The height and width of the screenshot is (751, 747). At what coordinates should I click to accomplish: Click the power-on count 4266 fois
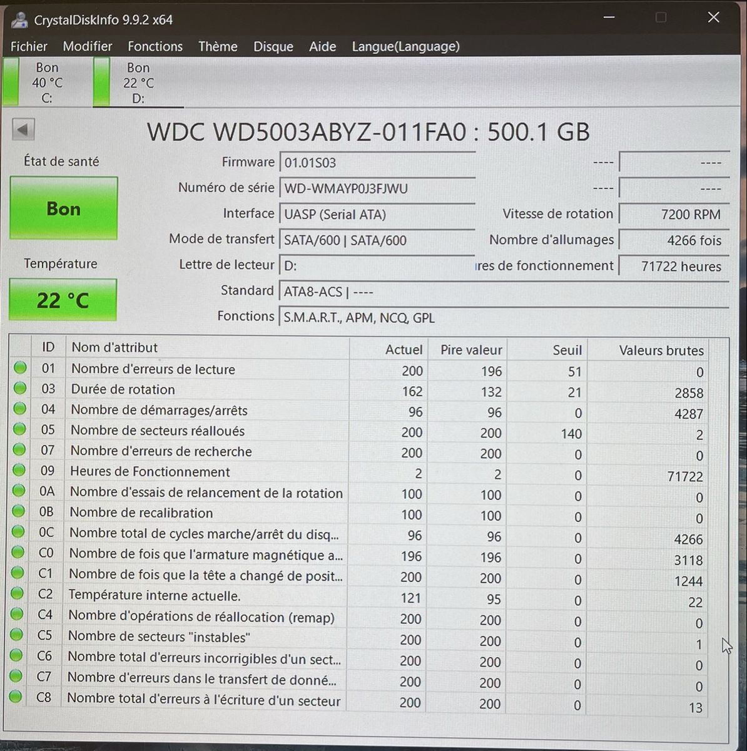[674, 240]
